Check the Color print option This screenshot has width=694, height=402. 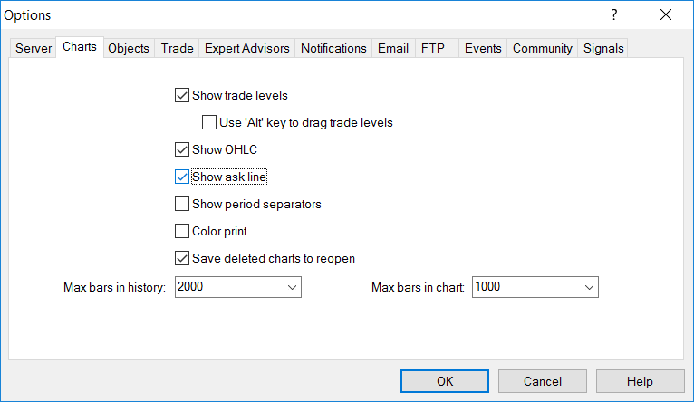[x=181, y=231]
